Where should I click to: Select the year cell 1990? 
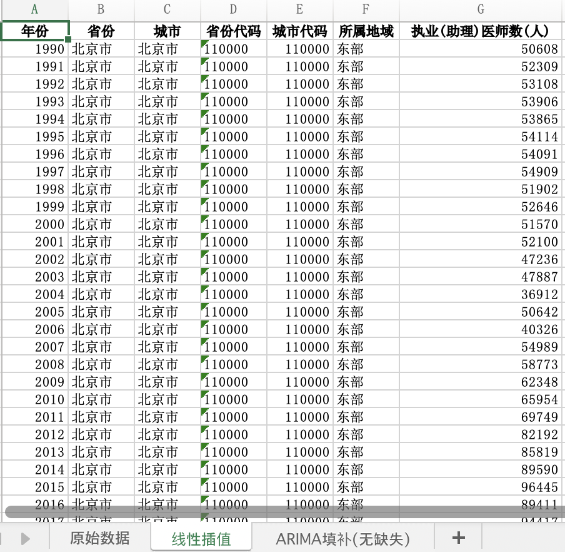35,49
